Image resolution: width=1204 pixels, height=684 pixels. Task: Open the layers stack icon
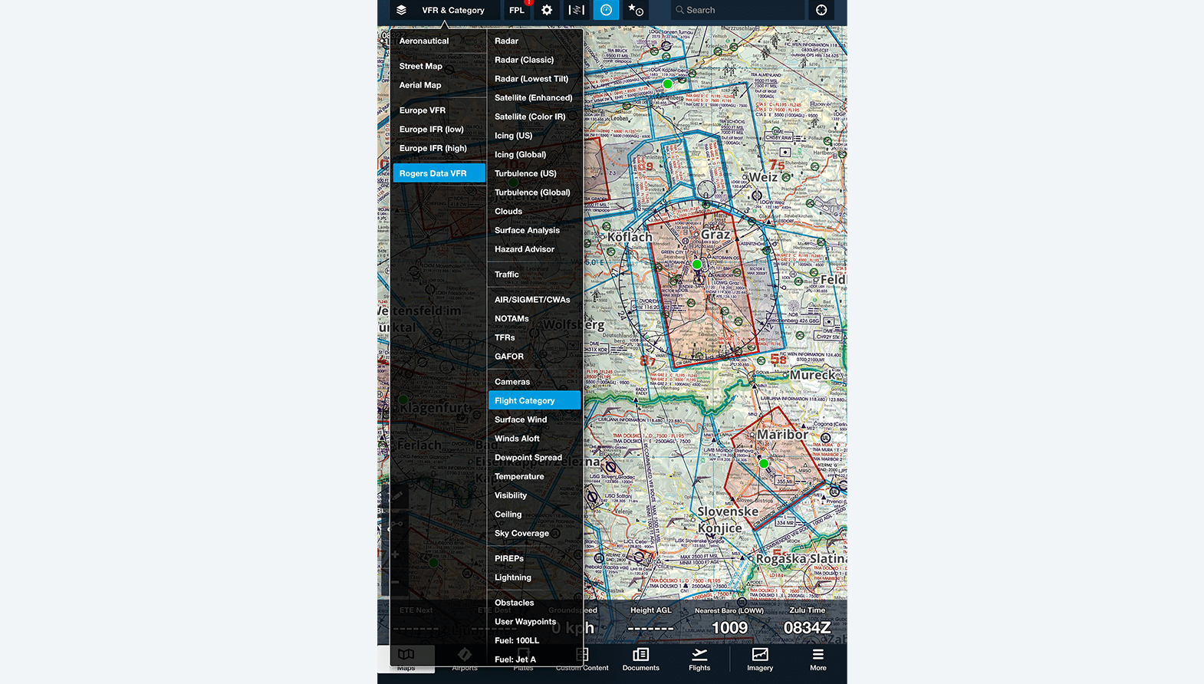click(x=401, y=10)
